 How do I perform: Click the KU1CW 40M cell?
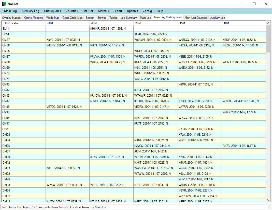coord(111,96)
